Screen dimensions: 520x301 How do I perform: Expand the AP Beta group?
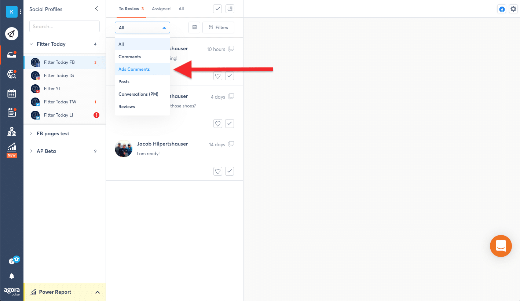coord(31,151)
